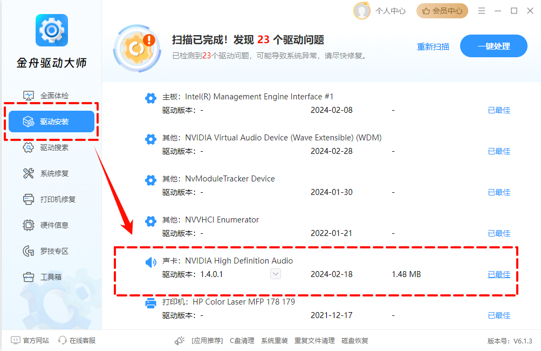Image resolution: width=541 pixels, height=351 pixels.
Task: Select the 驱动安装 sidebar tab
Action: pyautogui.click(x=51, y=122)
